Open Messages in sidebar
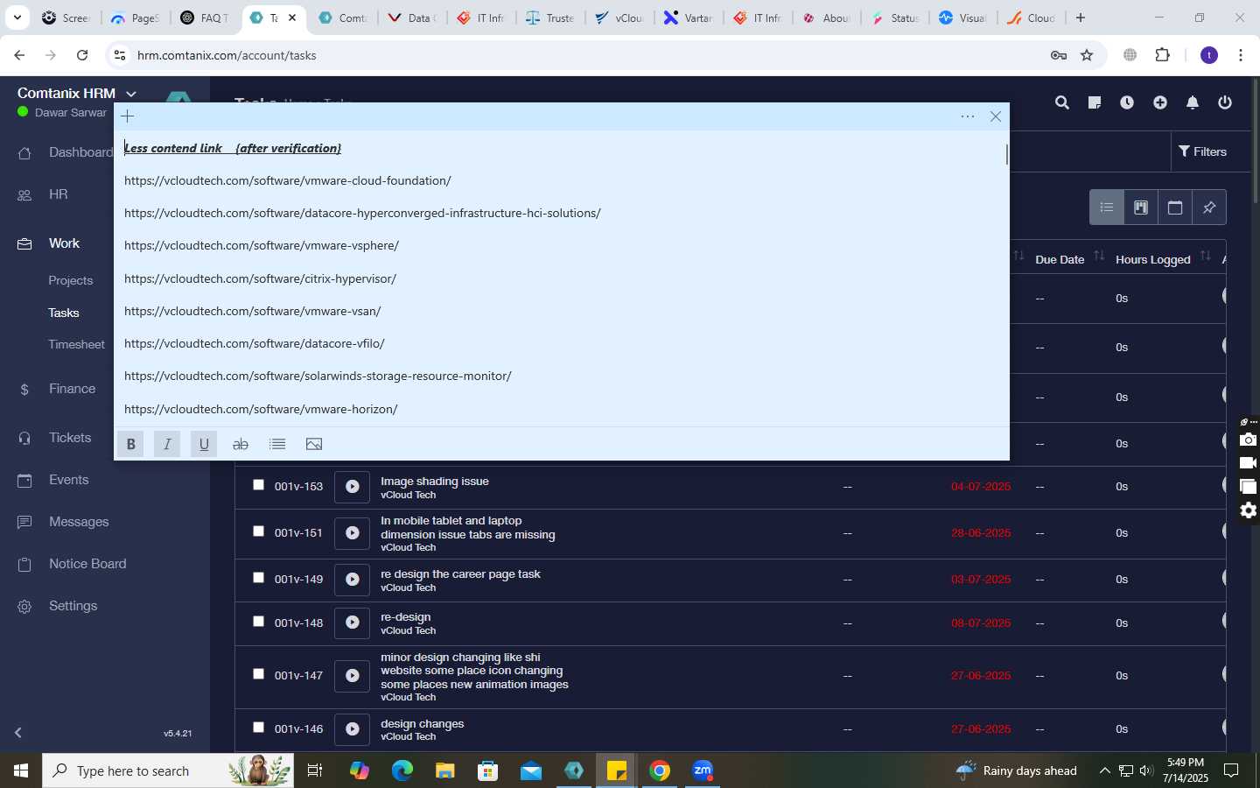The height and width of the screenshot is (788, 1260). point(79,522)
